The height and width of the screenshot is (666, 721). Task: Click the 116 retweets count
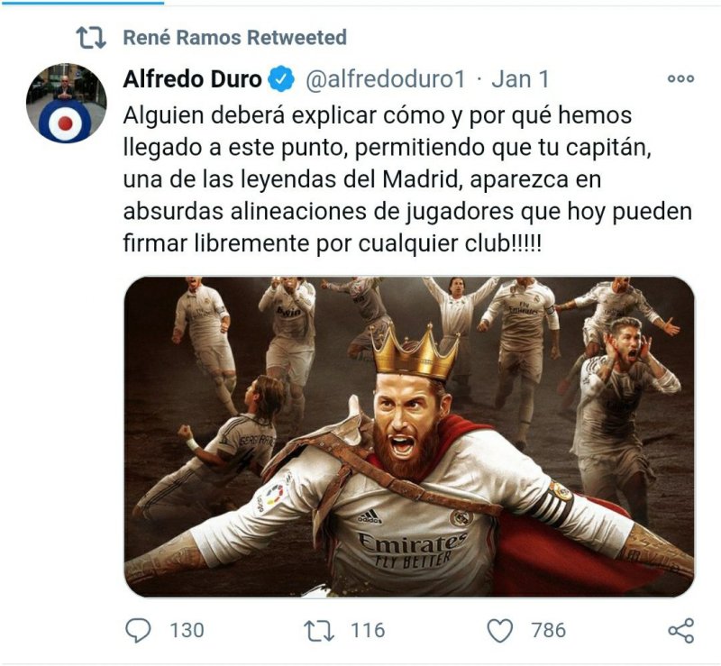[368, 631]
